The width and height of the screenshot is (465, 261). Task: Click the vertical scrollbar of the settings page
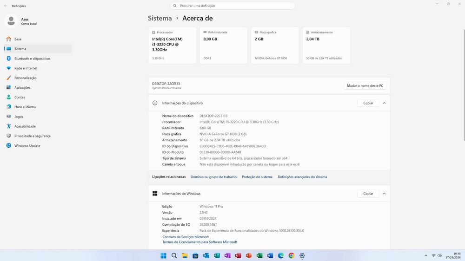[464, 85]
